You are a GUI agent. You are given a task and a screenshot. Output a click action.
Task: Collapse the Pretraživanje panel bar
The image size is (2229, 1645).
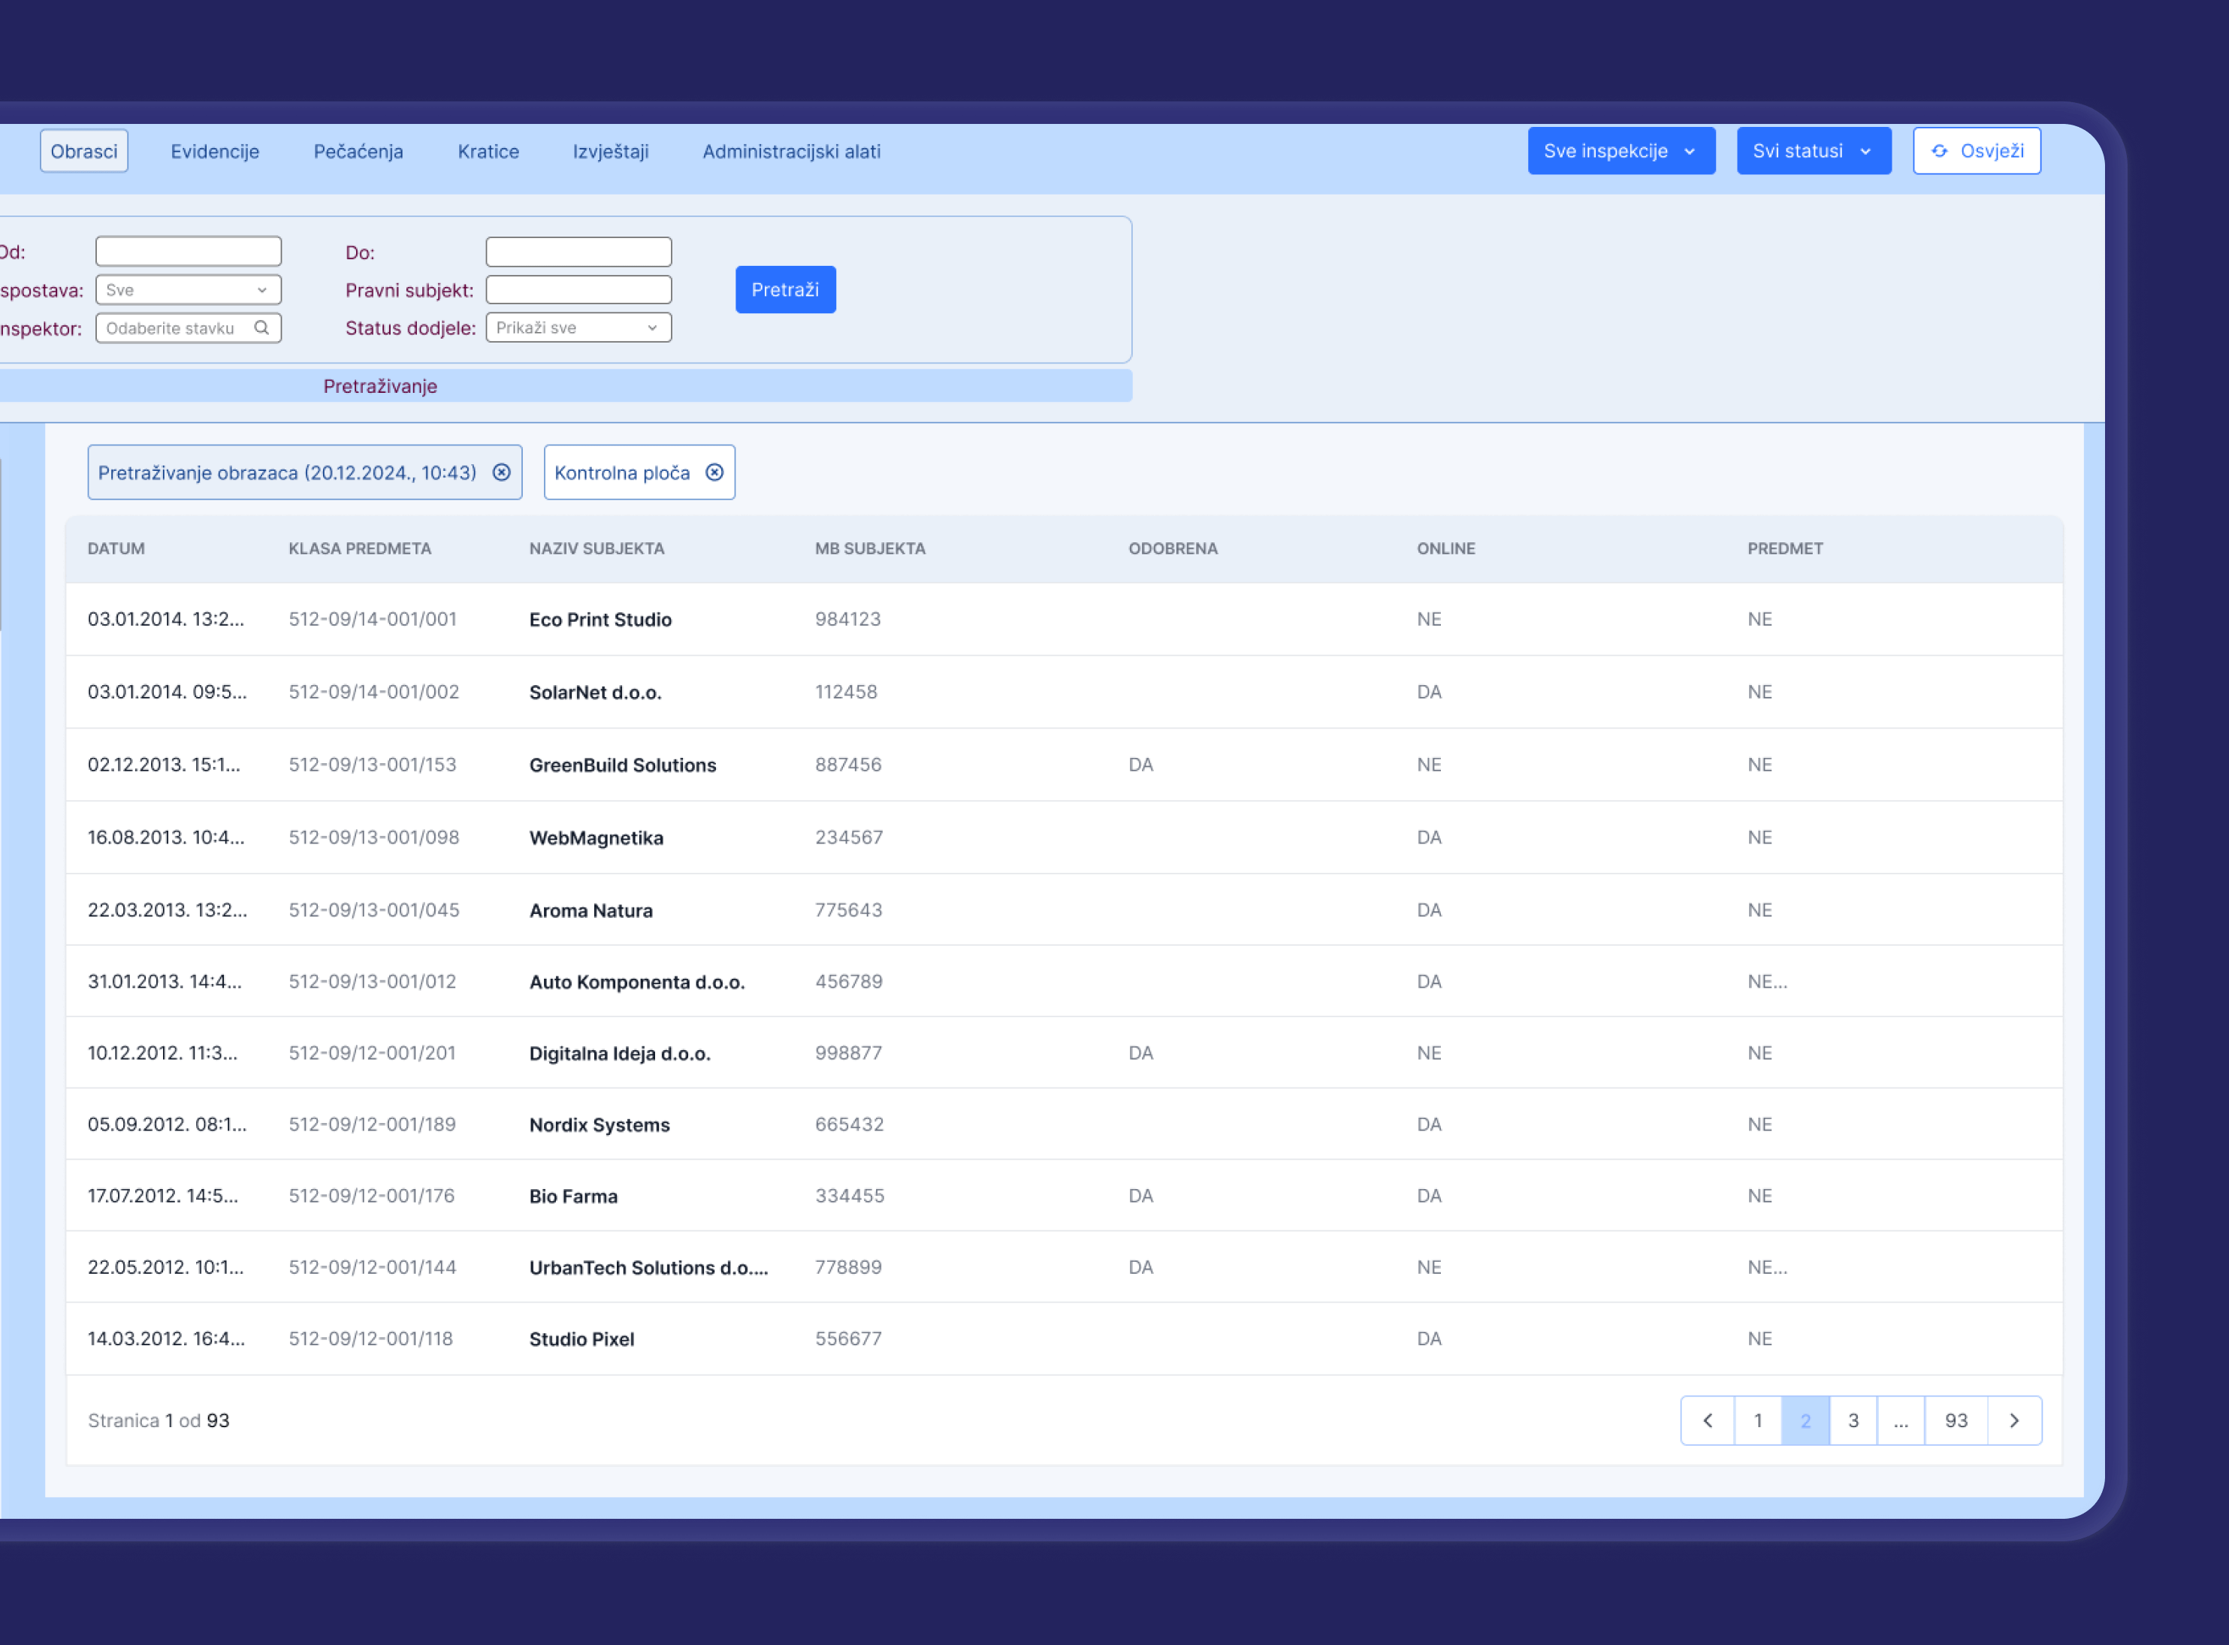379,386
